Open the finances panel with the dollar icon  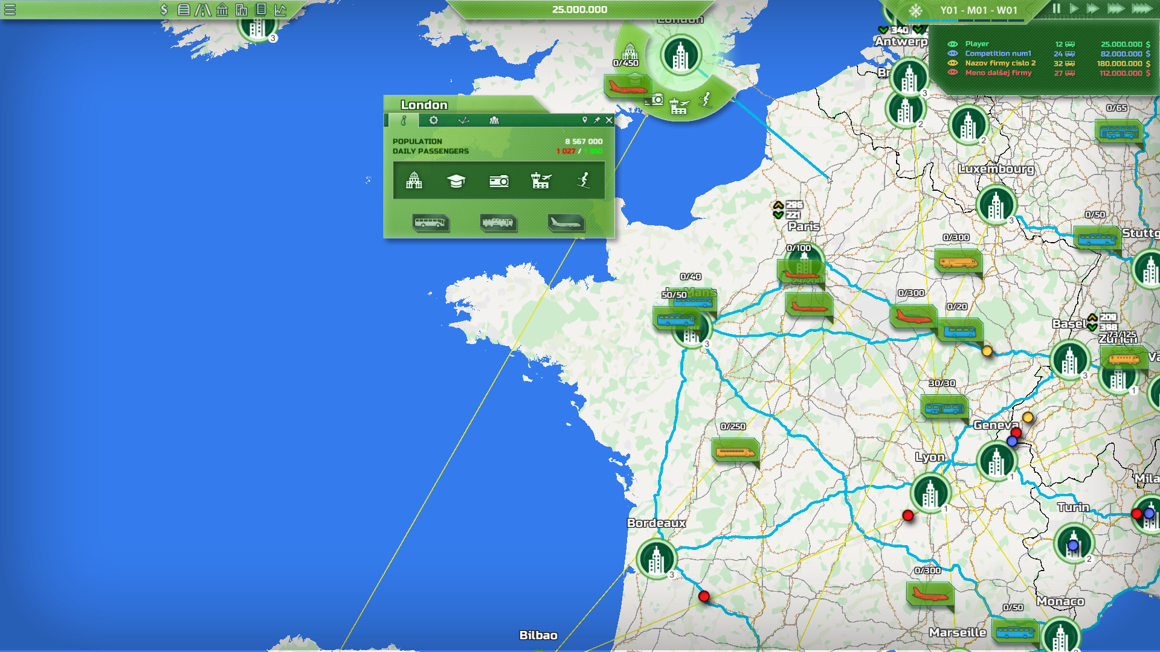click(x=164, y=9)
